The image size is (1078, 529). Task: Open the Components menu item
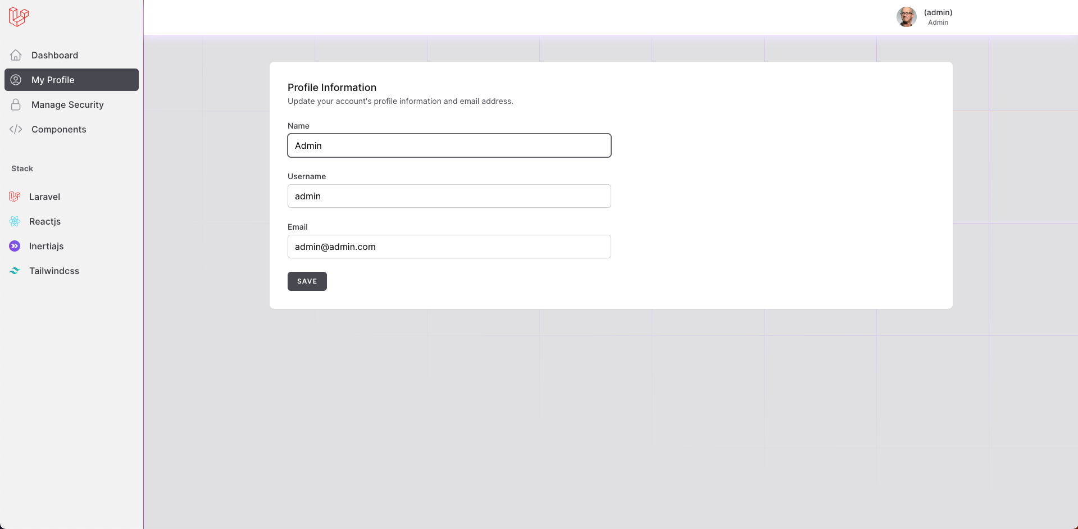point(58,129)
